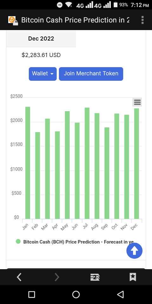Go back with the browser back arrow
Image resolution: width=152 pixels, height=304 pixels.
(19, 277)
